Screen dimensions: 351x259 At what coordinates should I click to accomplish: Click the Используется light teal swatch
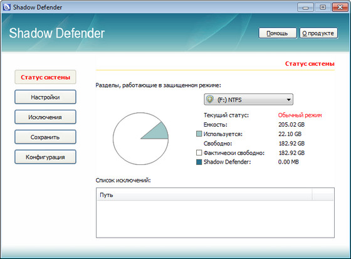pos(199,134)
